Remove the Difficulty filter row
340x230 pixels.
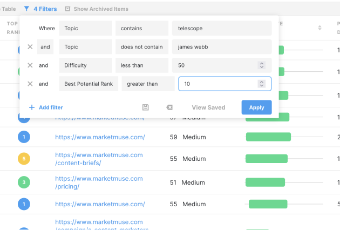(30, 65)
